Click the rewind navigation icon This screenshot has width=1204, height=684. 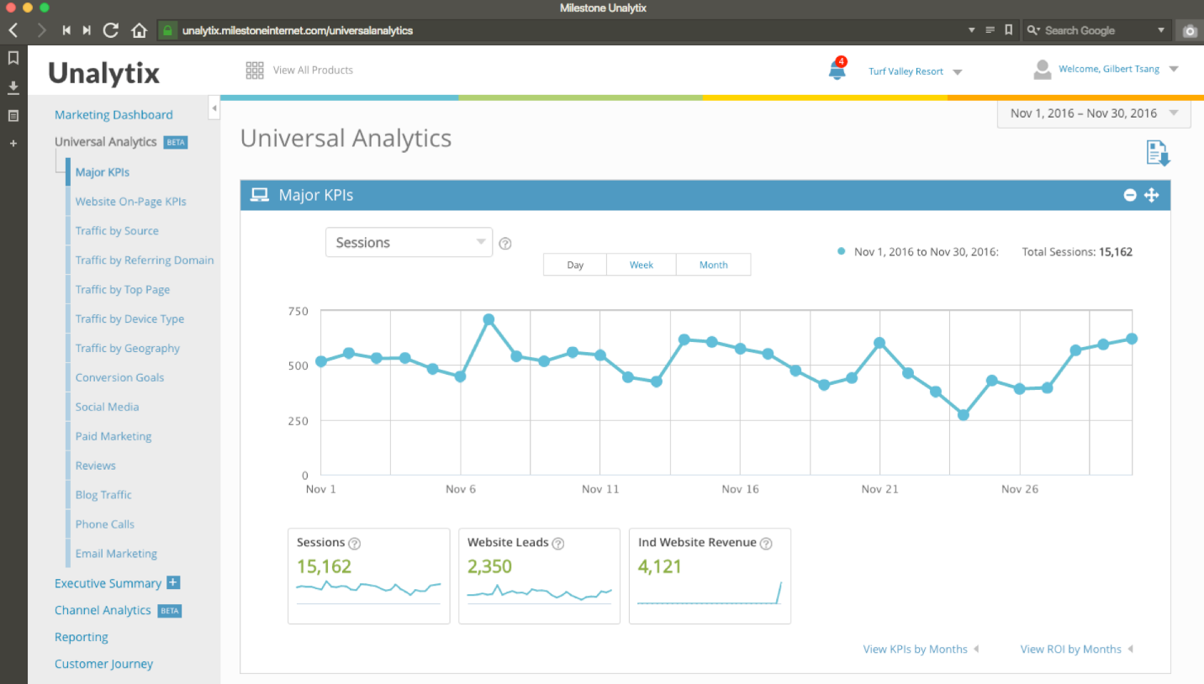click(x=66, y=30)
